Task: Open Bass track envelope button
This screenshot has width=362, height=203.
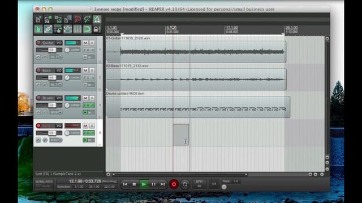Action: [38, 85]
